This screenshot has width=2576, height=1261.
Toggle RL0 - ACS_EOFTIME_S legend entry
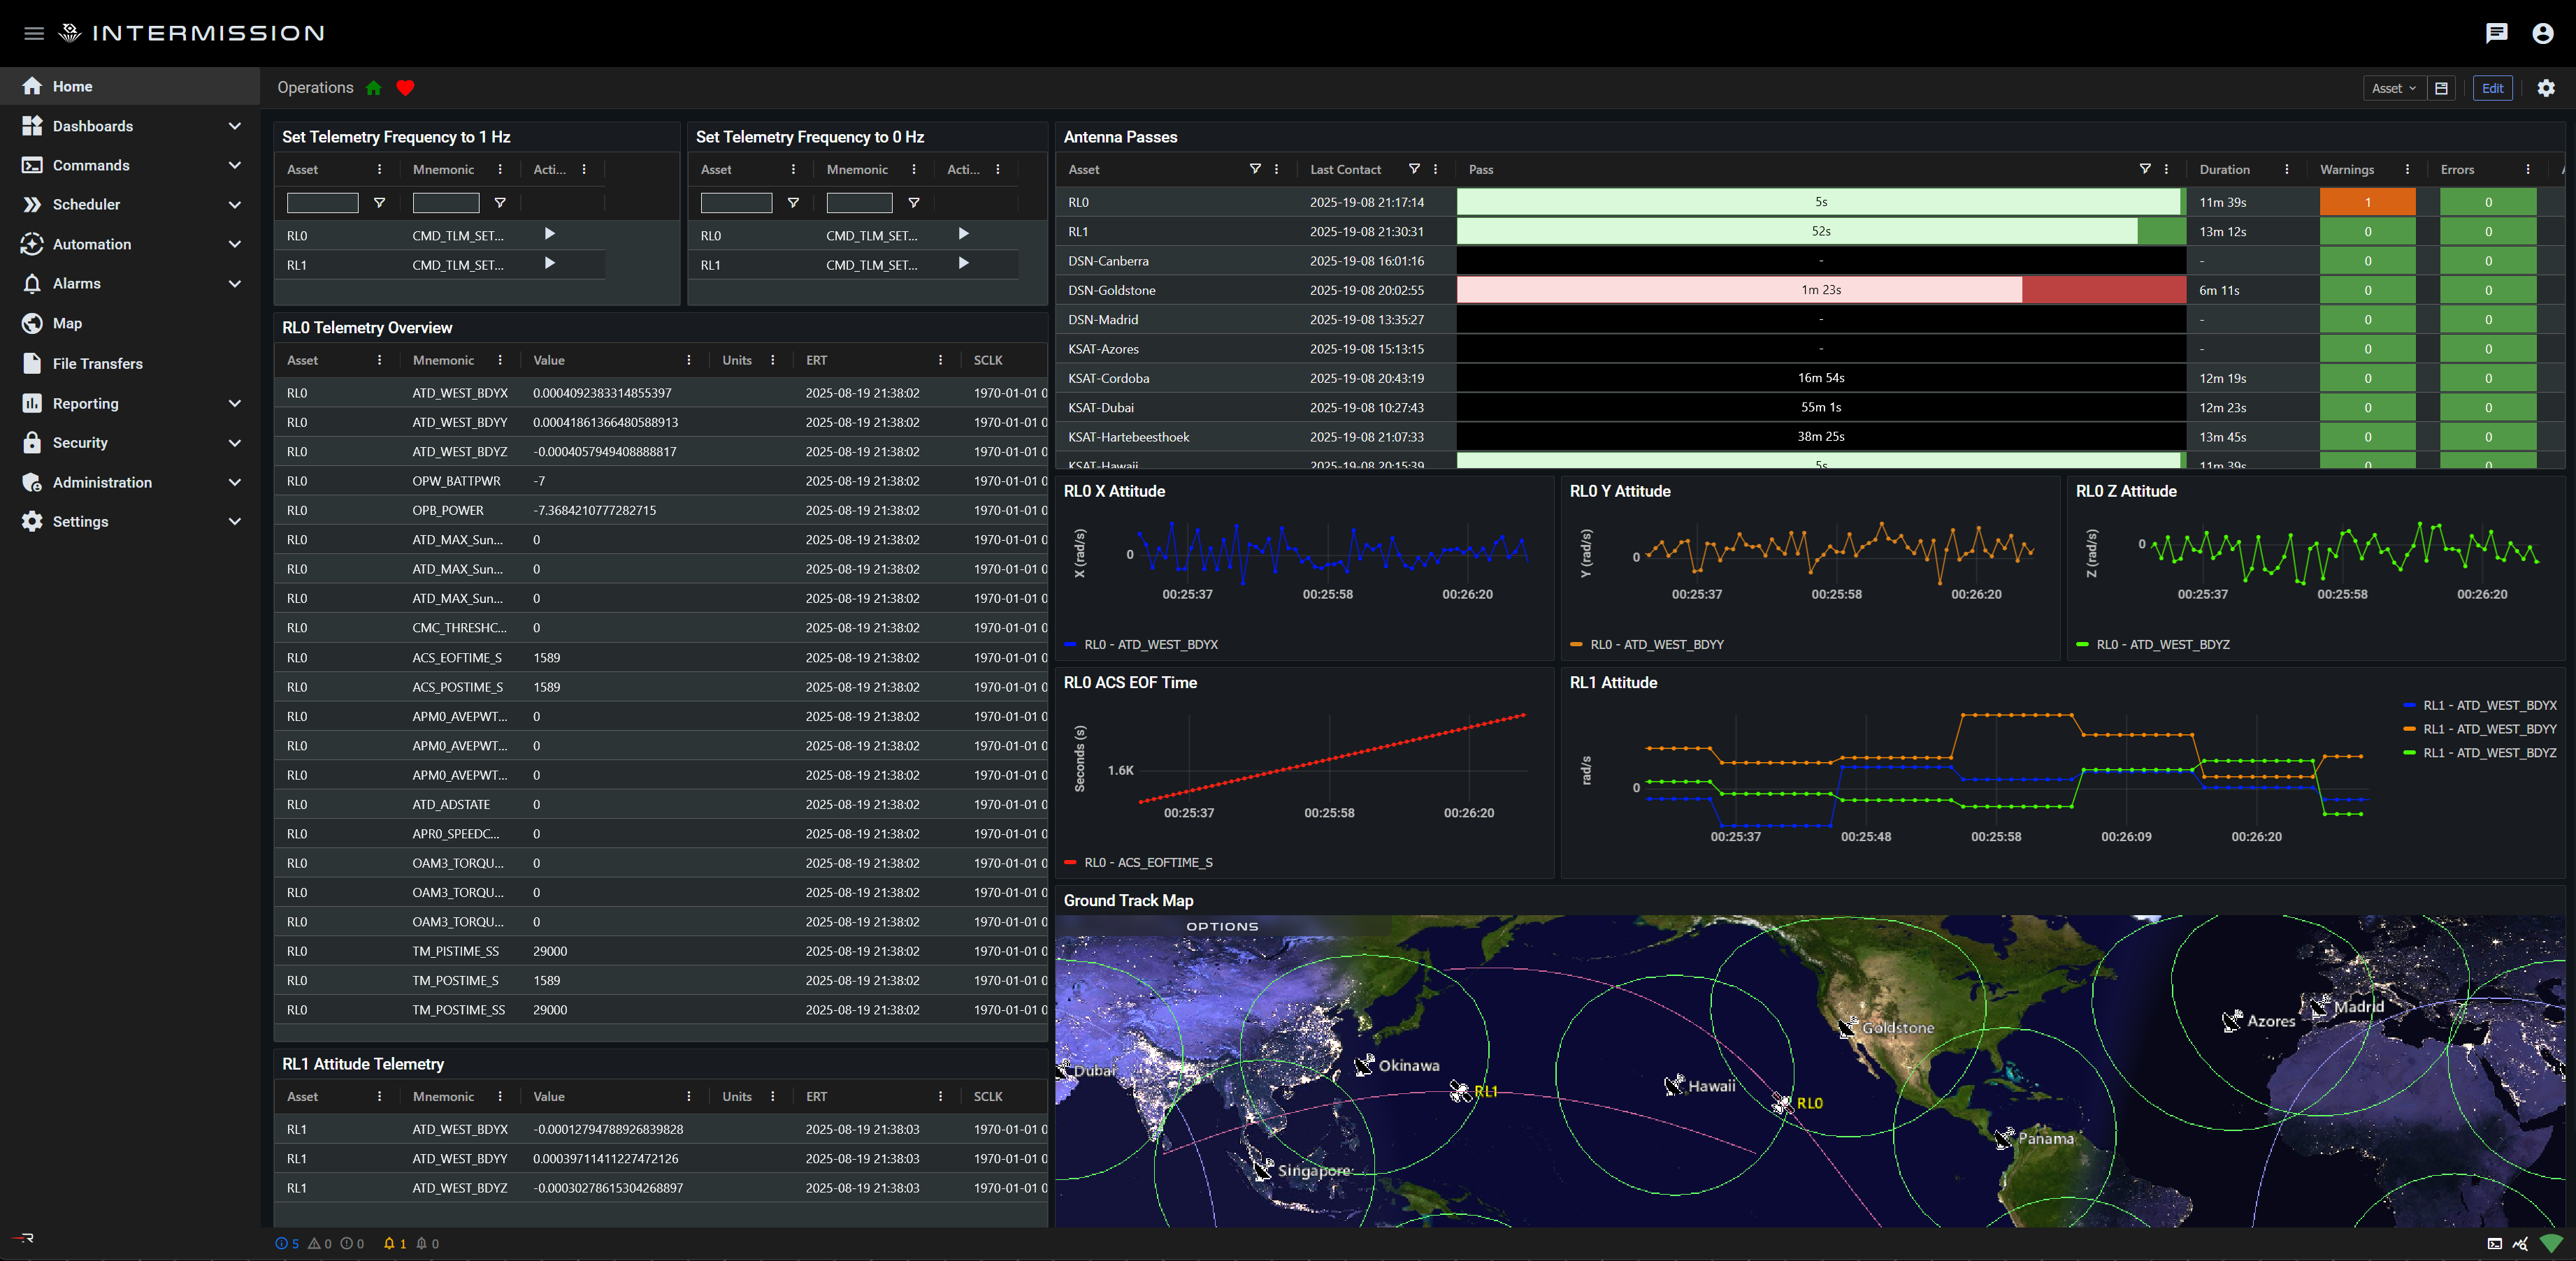click(1138, 862)
